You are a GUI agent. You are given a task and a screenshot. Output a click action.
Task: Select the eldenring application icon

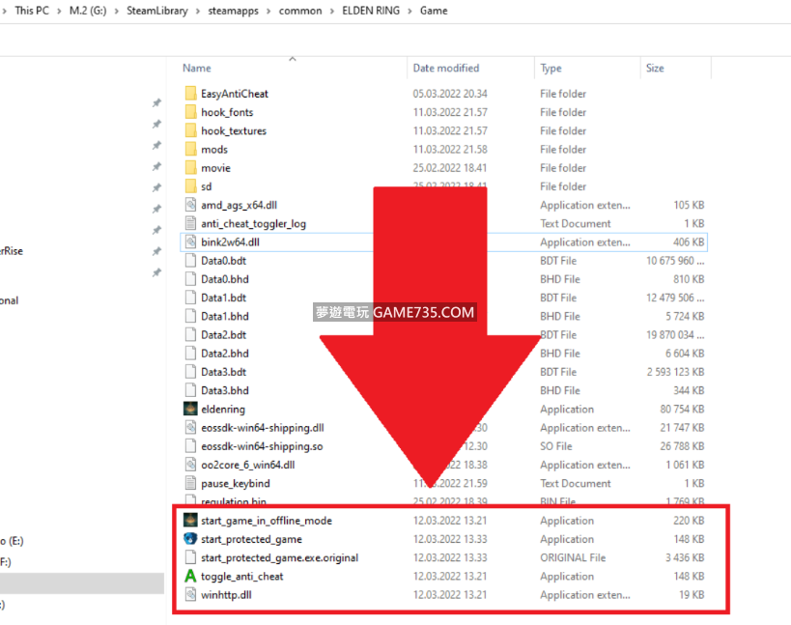pos(190,409)
